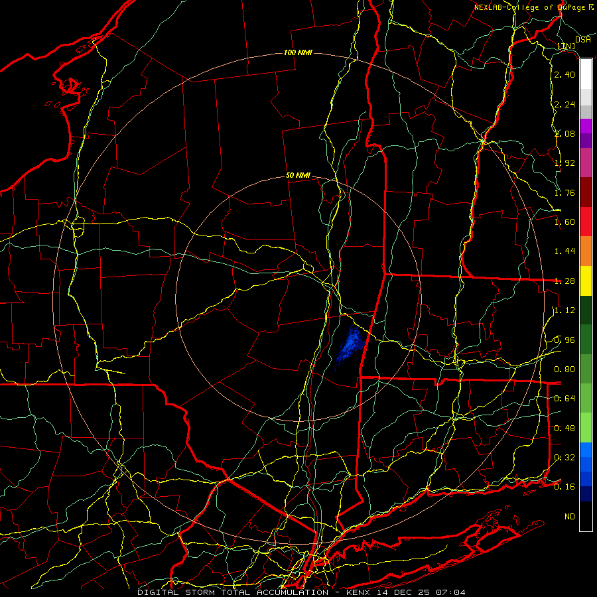Select the navy legend swatch above ND
The image size is (597, 597).
tap(586, 494)
